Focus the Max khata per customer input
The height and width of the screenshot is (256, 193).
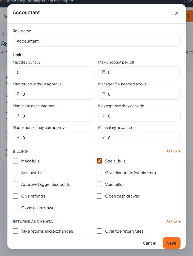(x=54, y=116)
